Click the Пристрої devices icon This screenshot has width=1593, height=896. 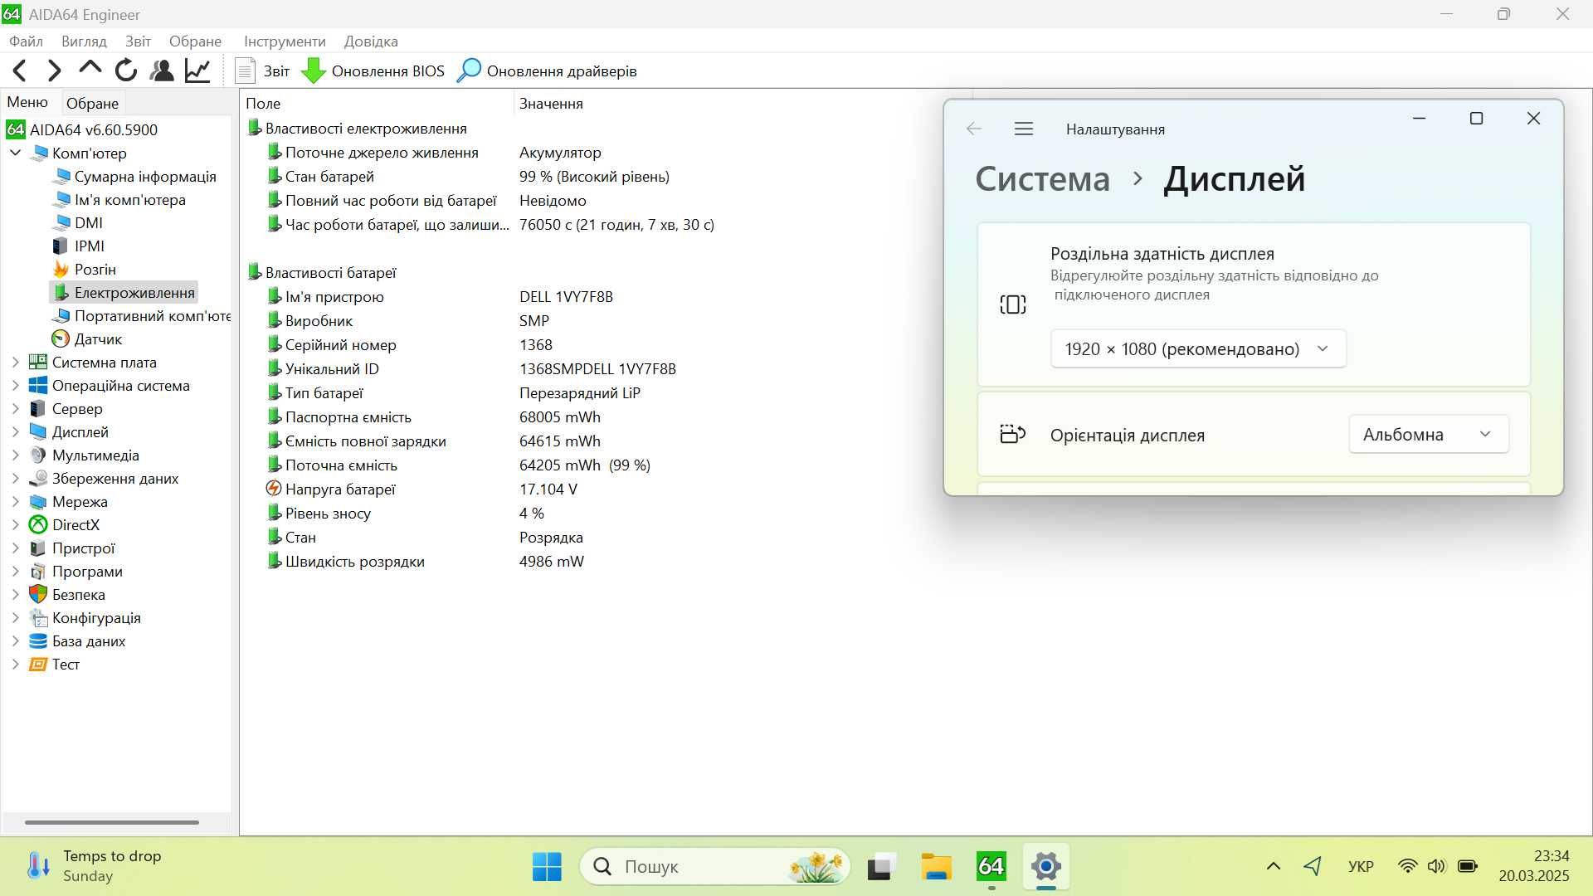38,548
